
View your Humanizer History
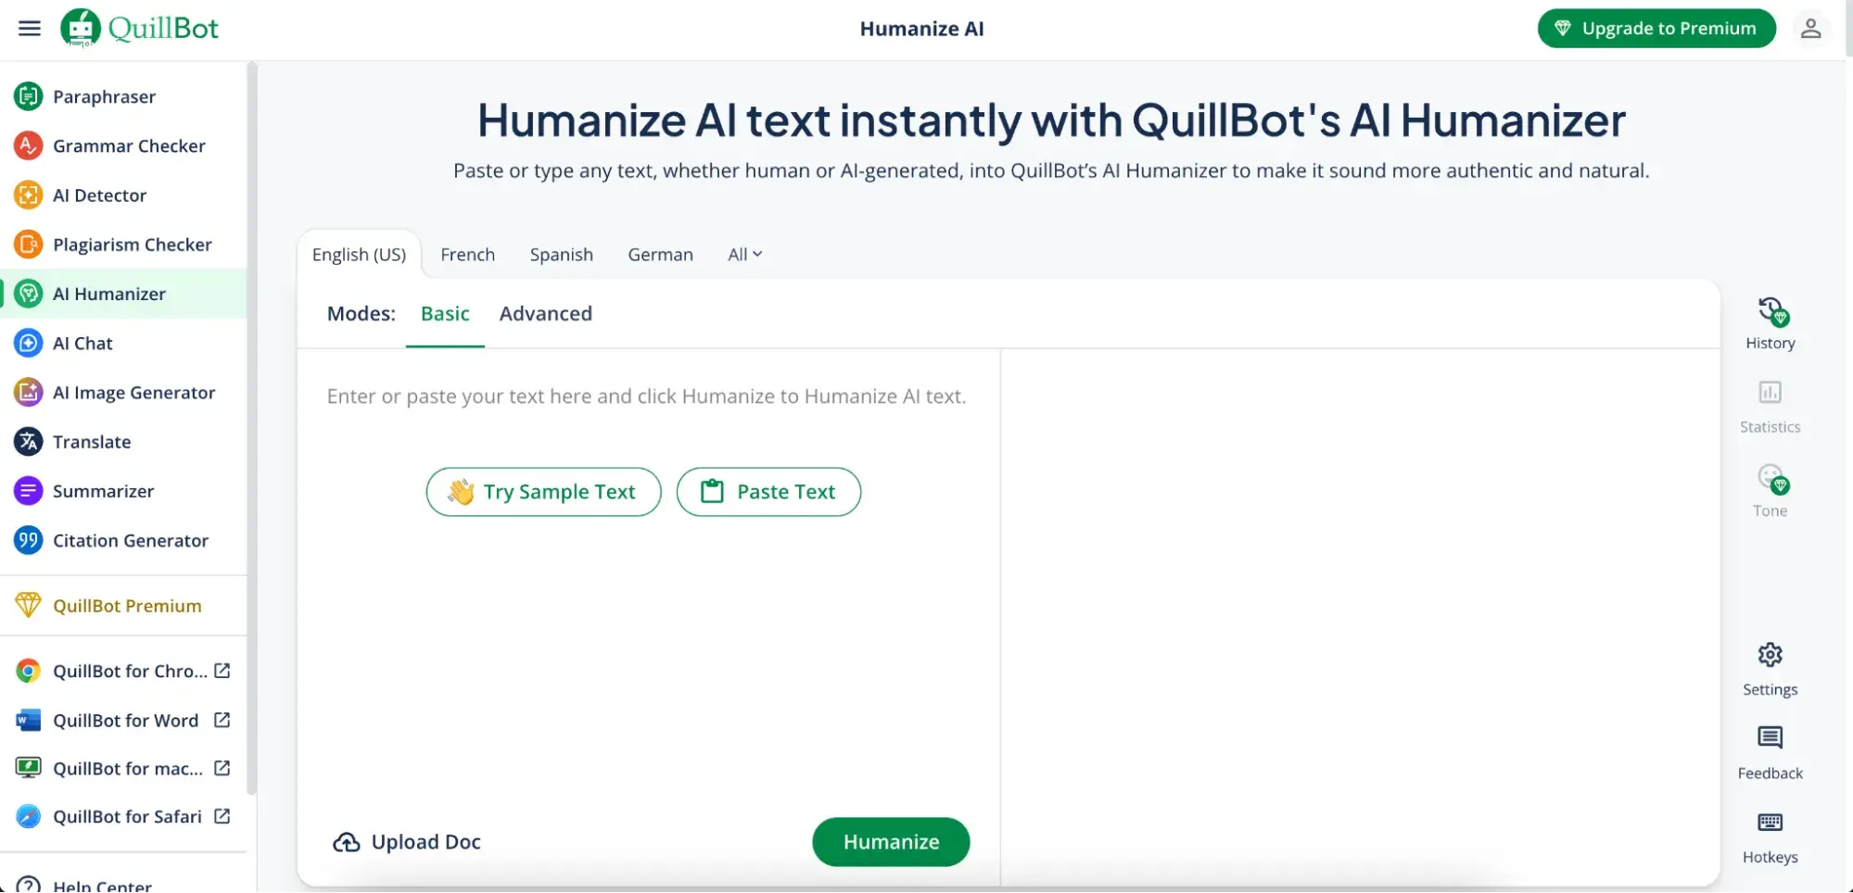[x=1769, y=322]
